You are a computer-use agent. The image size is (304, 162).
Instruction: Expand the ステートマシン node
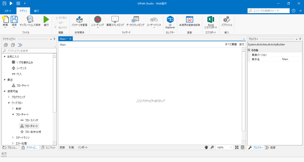click(x=13, y=137)
